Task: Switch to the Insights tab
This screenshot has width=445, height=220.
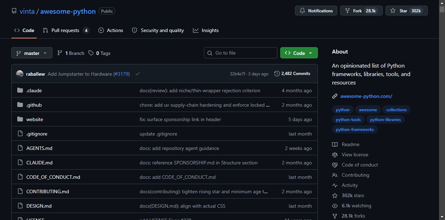Action: 206,30
